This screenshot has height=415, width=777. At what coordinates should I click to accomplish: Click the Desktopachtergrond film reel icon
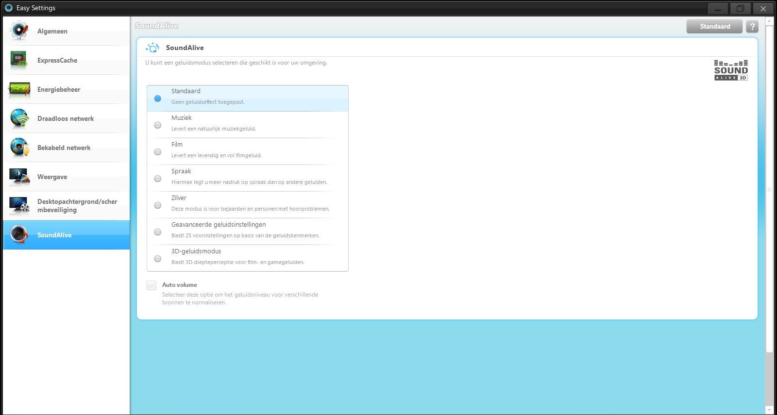click(19, 206)
